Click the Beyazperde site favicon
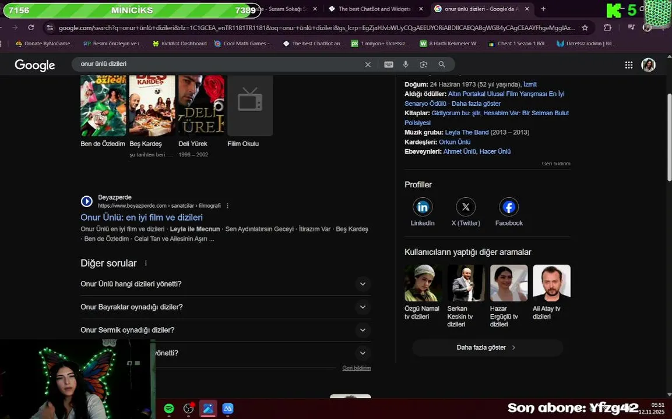The width and height of the screenshot is (672, 419). click(87, 201)
